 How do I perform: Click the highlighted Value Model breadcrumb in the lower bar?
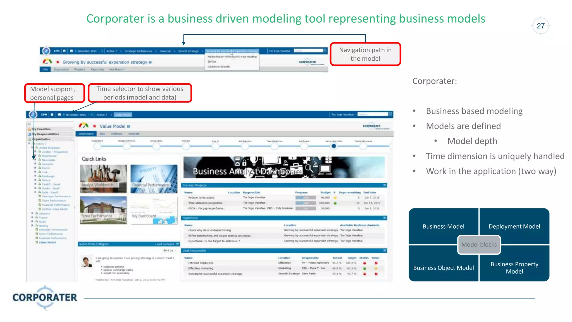pos(123,115)
